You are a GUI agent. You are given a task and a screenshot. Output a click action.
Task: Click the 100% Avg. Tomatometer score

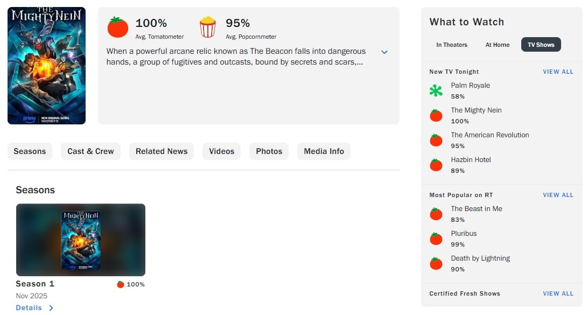(x=151, y=23)
